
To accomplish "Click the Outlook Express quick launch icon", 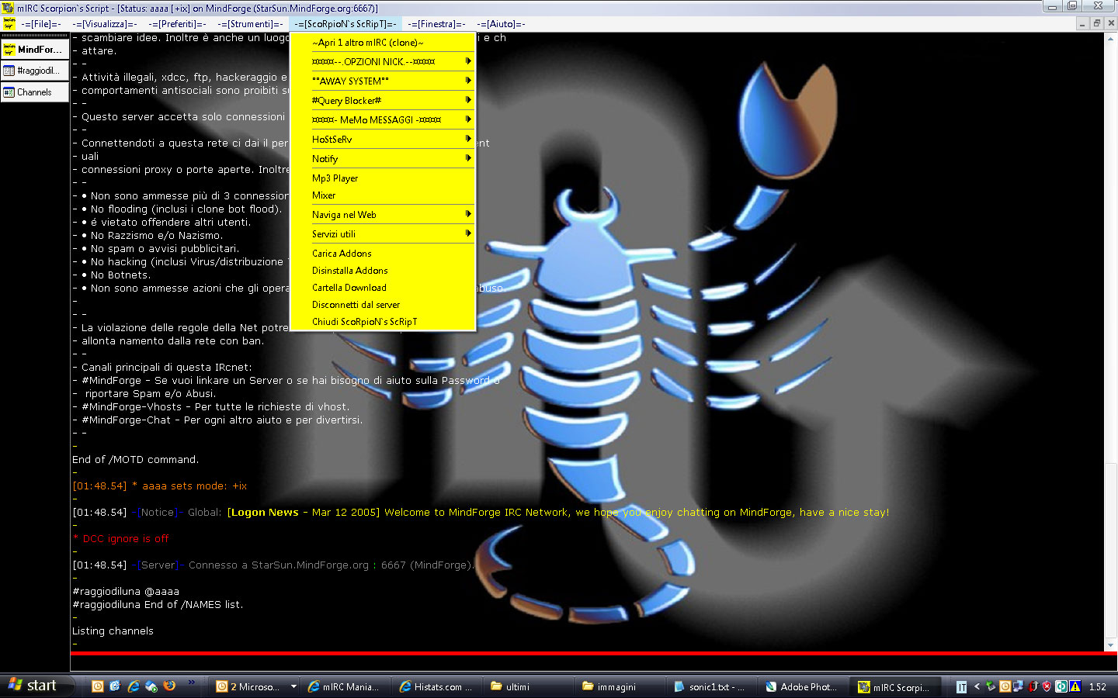I will click(x=115, y=686).
